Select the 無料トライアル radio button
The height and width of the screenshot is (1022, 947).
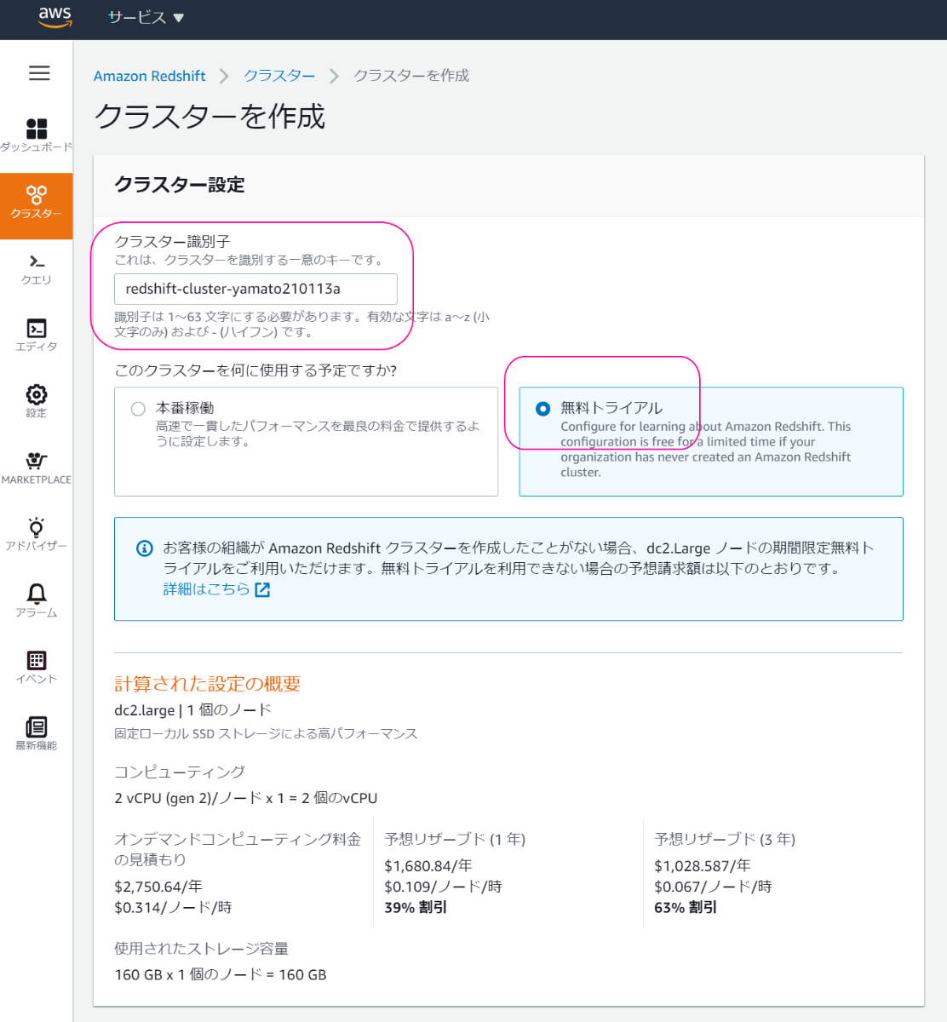542,409
